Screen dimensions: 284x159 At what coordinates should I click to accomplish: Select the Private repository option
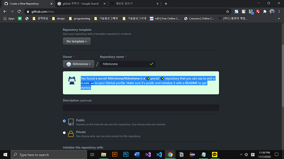tap(64, 133)
